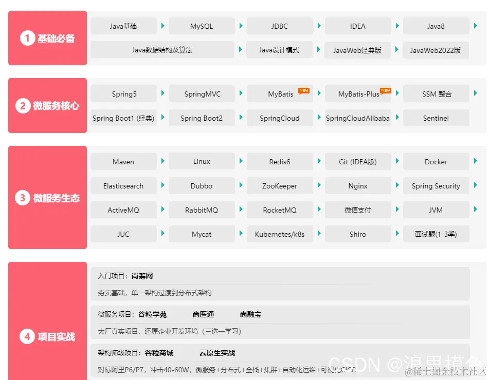Open the Nginx course box
This screenshot has width=490, height=380.
(x=358, y=185)
